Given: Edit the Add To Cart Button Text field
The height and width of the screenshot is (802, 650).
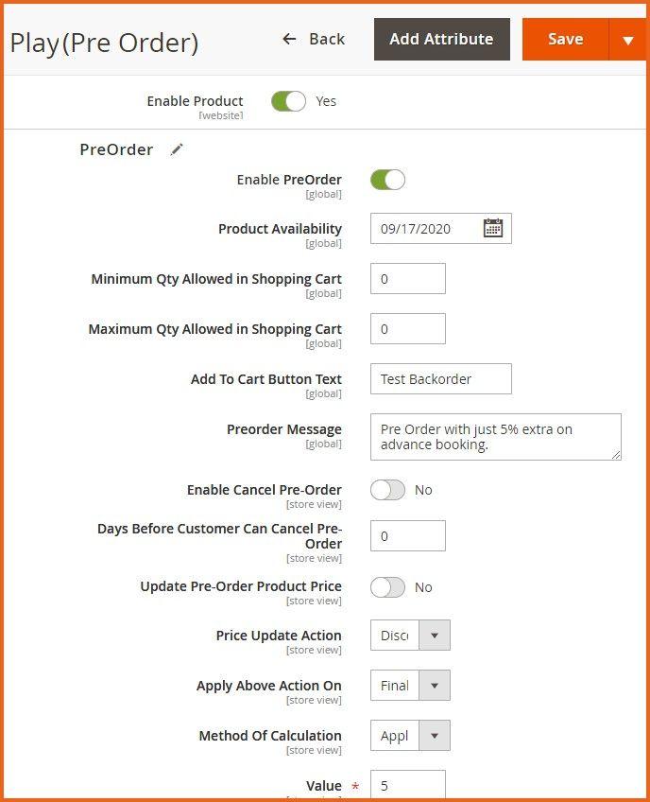Looking at the screenshot, I should tap(440, 379).
